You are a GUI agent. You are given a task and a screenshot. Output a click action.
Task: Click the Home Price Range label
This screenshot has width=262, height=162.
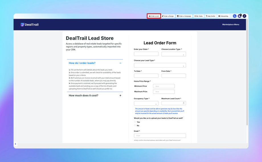coord(142,81)
